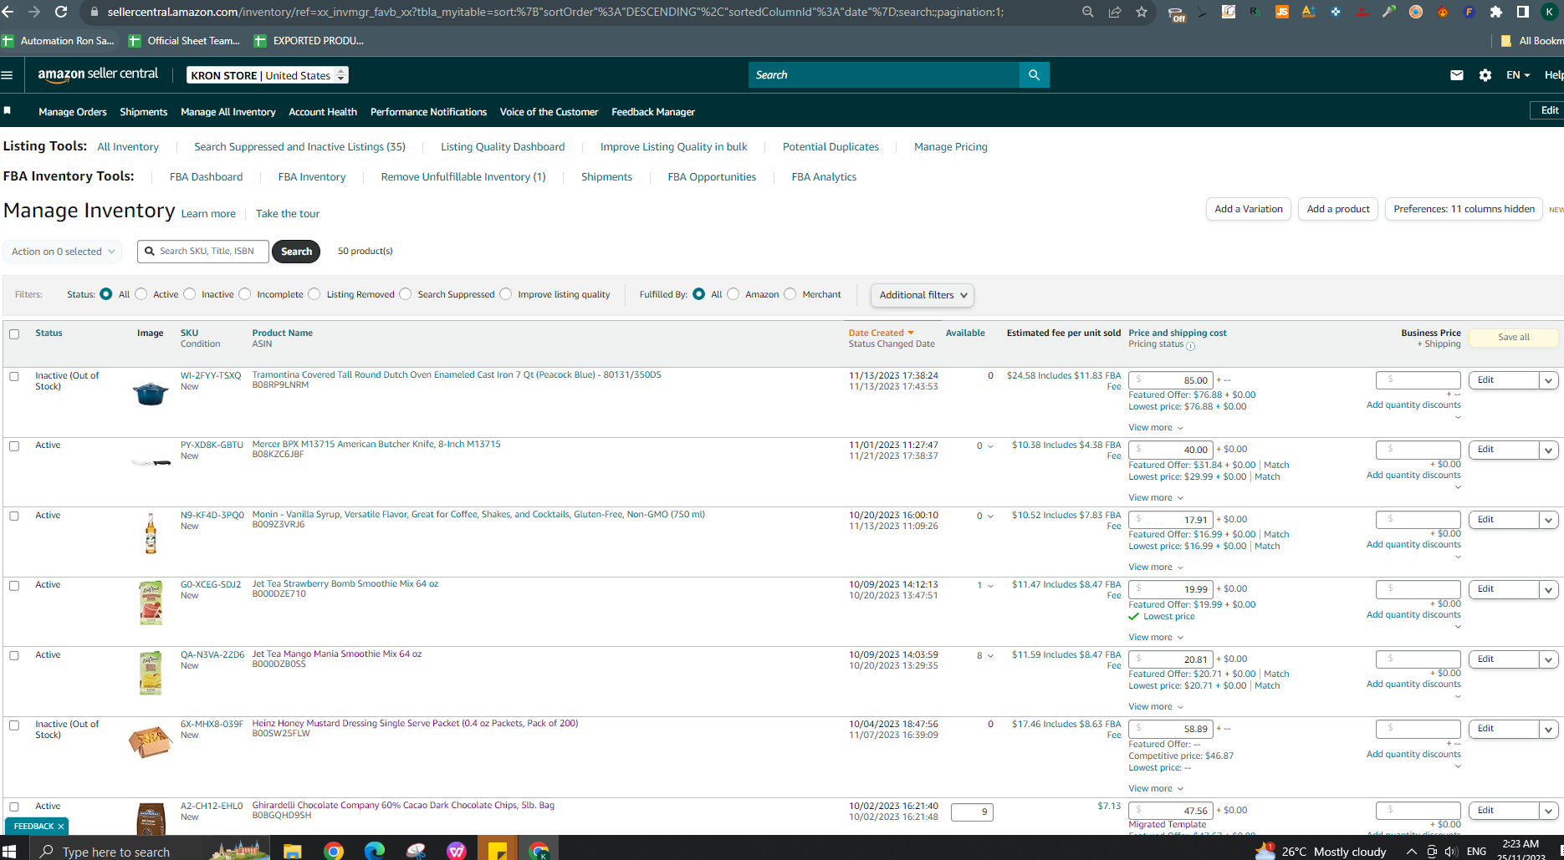1564x860 pixels.
Task: Open Performance Notifications menu item
Action: [428, 112]
